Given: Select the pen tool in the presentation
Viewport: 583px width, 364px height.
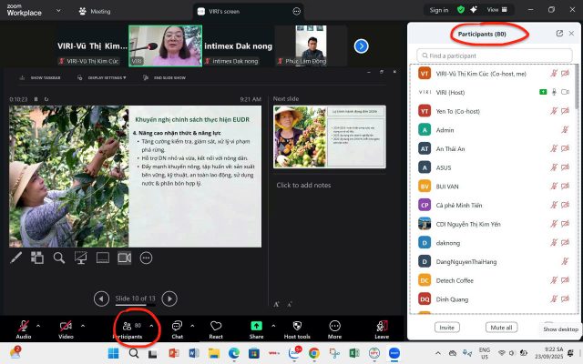Looking at the screenshot, I should [x=15, y=258].
